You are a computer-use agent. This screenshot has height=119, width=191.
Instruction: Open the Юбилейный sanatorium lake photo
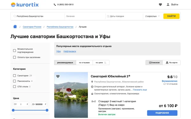(71, 95)
